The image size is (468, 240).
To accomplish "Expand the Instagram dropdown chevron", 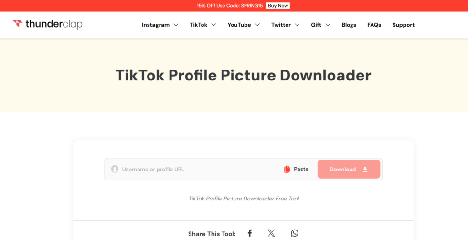I will [x=176, y=25].
